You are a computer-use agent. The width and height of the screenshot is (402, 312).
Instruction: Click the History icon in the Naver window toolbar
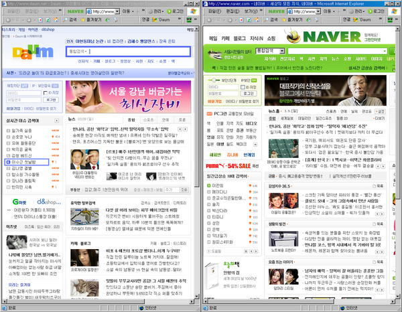click(x=309, y=20)
